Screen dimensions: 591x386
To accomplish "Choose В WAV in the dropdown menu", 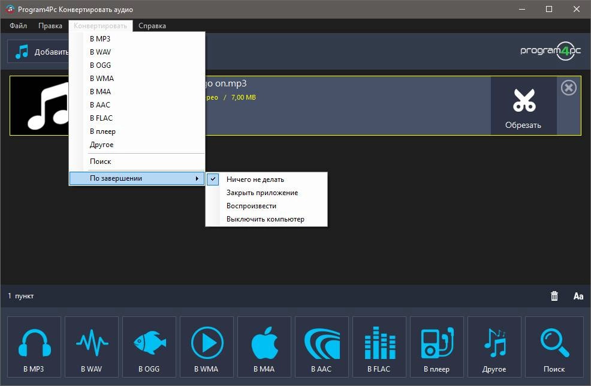I will pyautogui.click(x=137, y=52).
